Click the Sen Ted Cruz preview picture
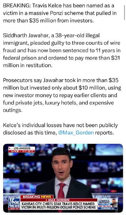Screen dimensions: 126x215 click(114, 202)
